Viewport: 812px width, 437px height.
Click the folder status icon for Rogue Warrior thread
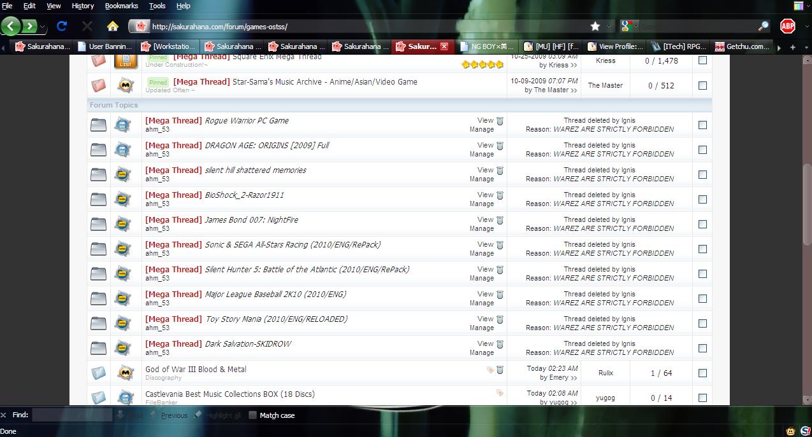pyautogui.click(x=98, y=125)
